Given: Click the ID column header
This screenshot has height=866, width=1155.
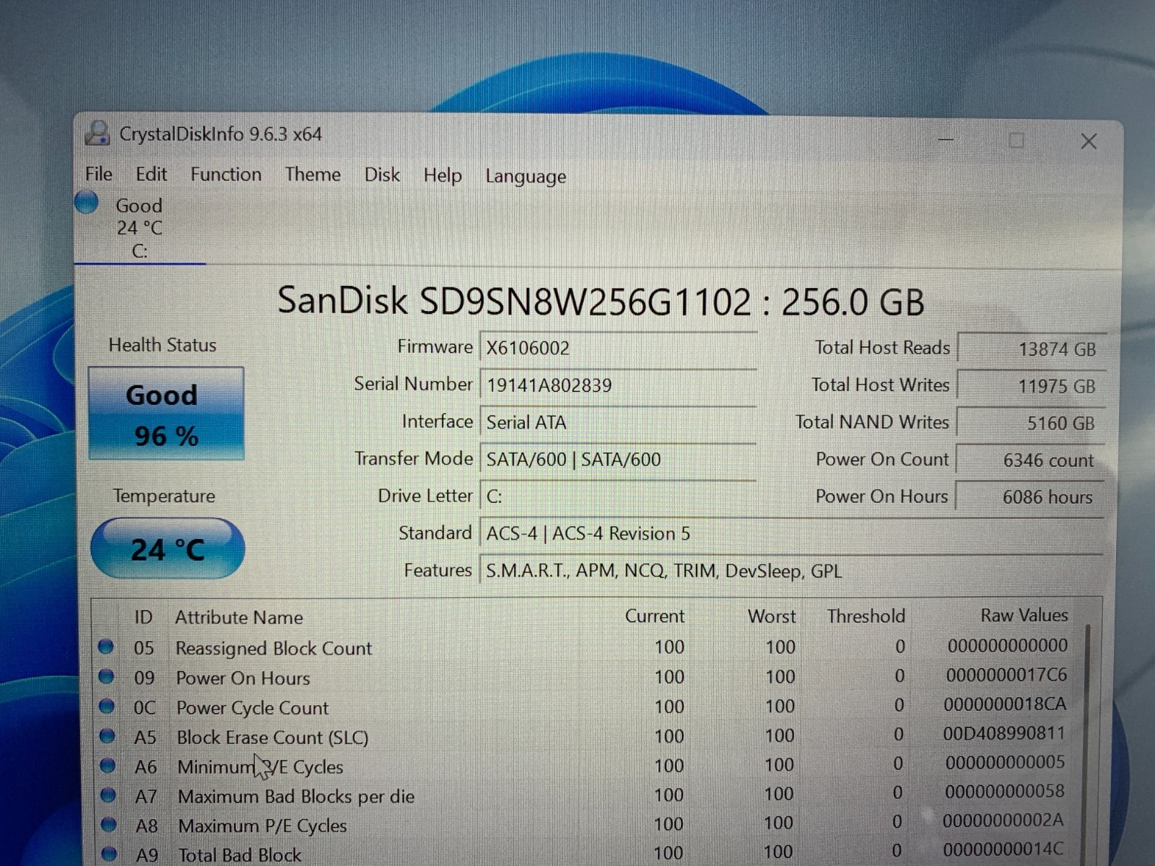Looking at the screenshot, I should pos(143,617).
